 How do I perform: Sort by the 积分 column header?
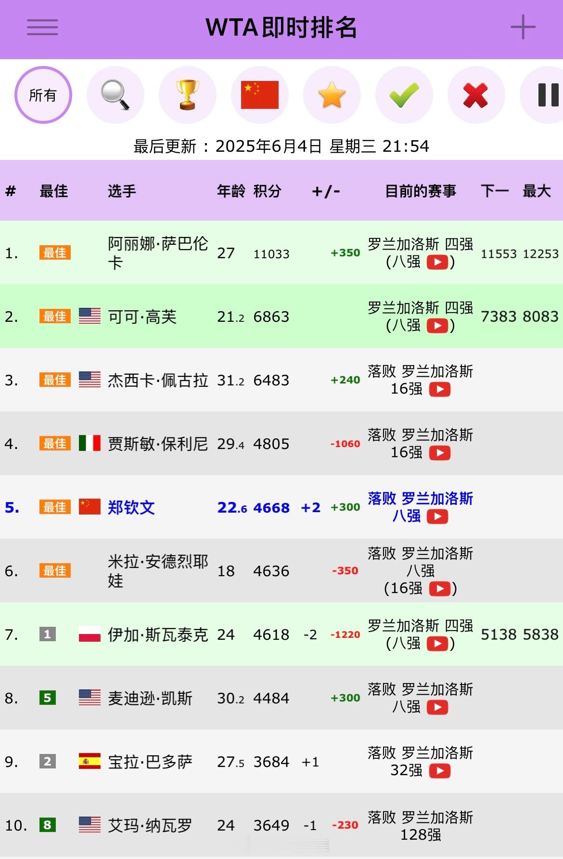click(x=267, y=191)
